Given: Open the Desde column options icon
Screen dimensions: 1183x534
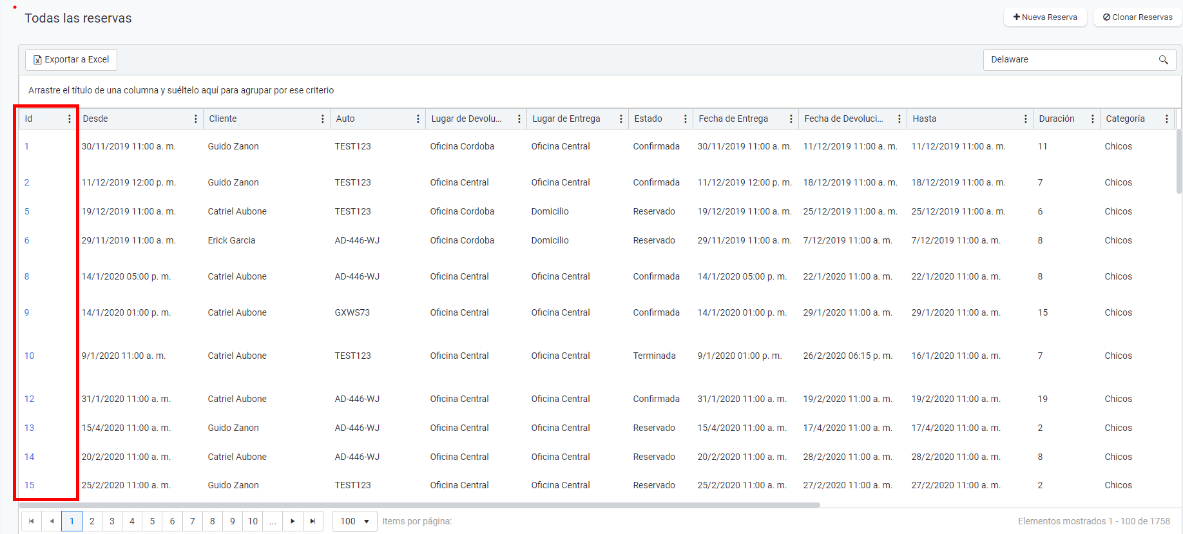Looking at the screenshot, I should pyautogui.click(x=196, y=119).
